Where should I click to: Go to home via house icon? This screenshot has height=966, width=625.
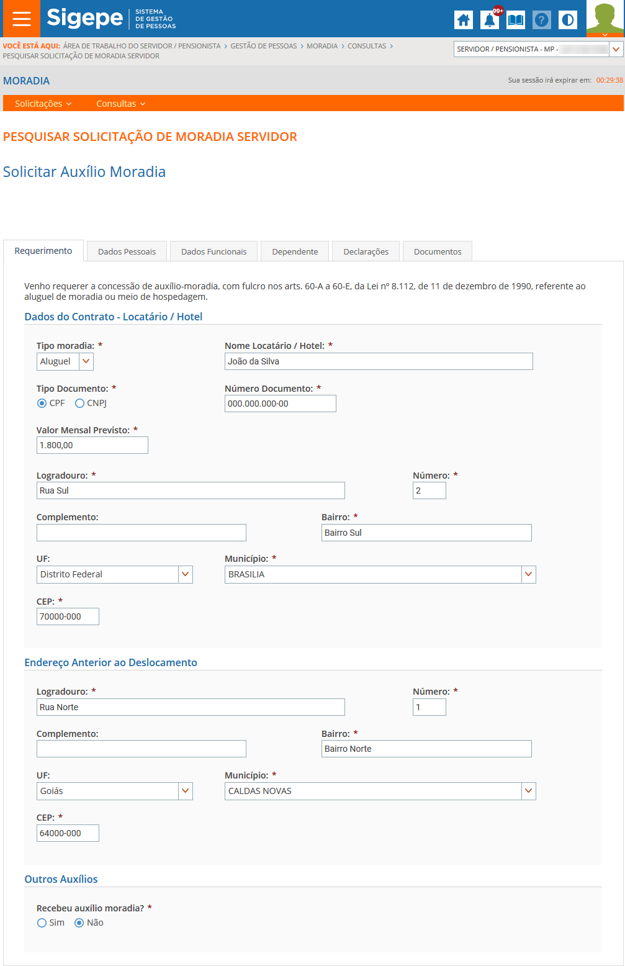point(463,20)
